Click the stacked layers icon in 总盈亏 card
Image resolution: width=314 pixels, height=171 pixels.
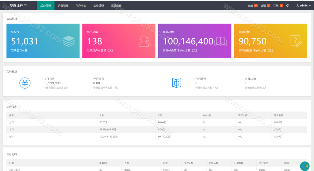pos(69,41)
